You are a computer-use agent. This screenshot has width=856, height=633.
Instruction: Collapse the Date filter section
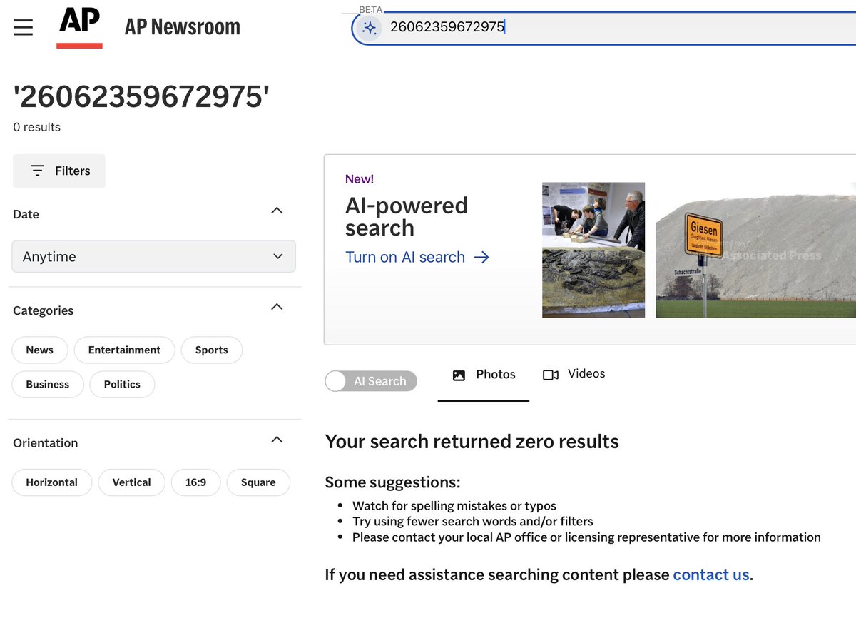point(277,211)
